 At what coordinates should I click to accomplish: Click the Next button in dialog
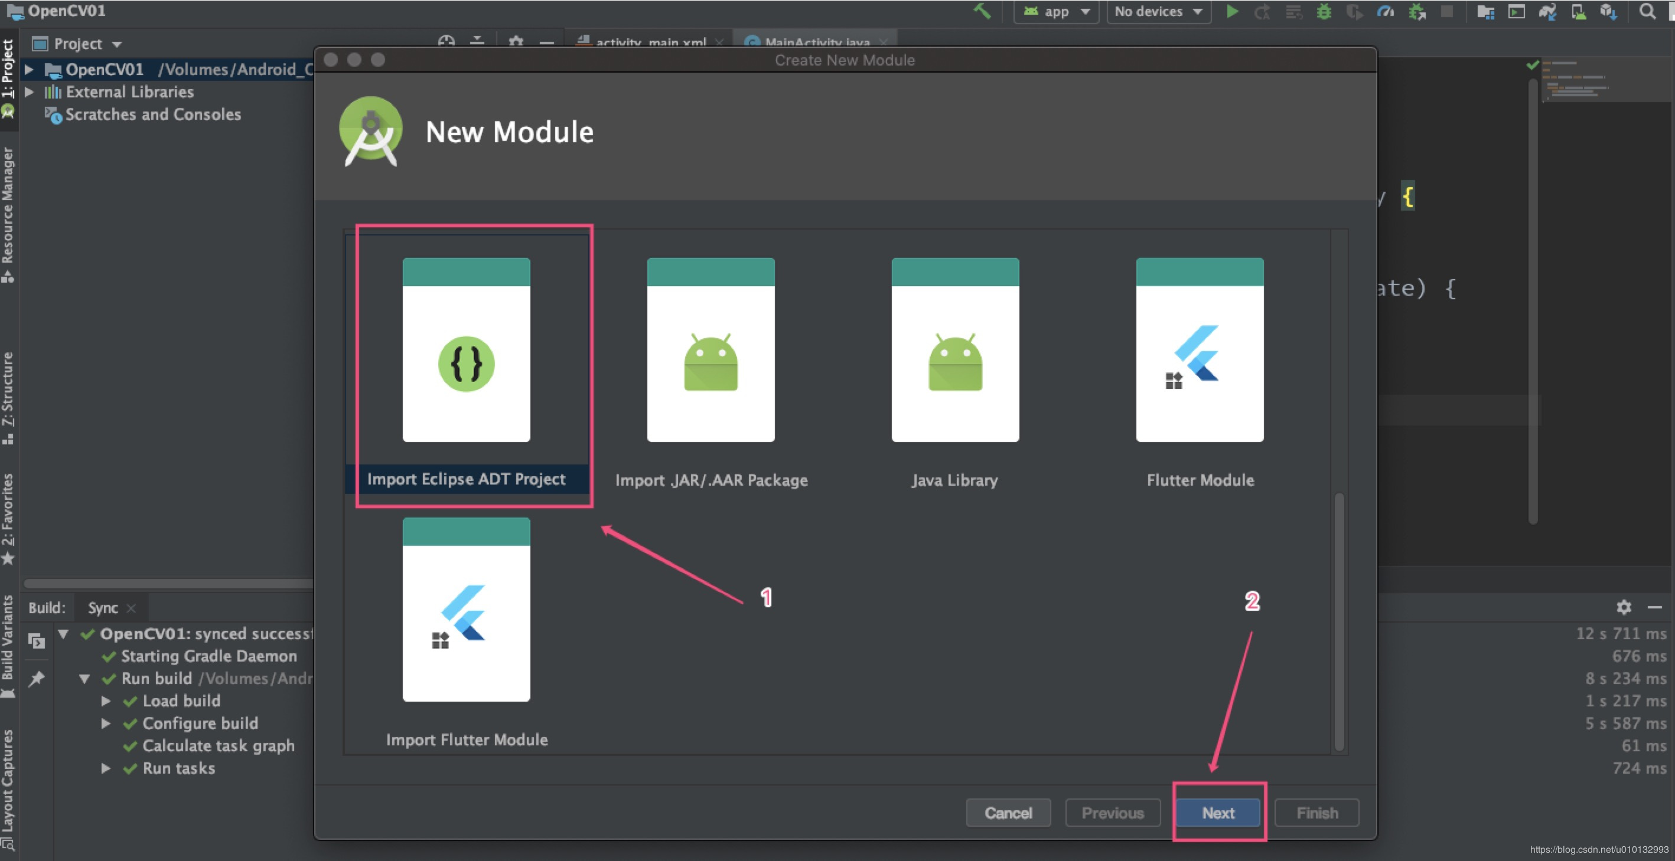[1218, 812]
